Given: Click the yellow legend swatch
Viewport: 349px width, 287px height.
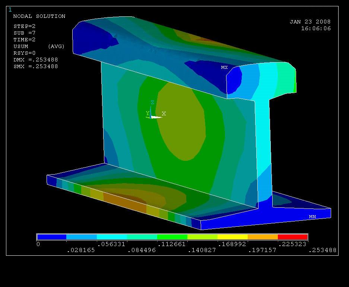Looking at the screenshot, I should click(232, 237).
